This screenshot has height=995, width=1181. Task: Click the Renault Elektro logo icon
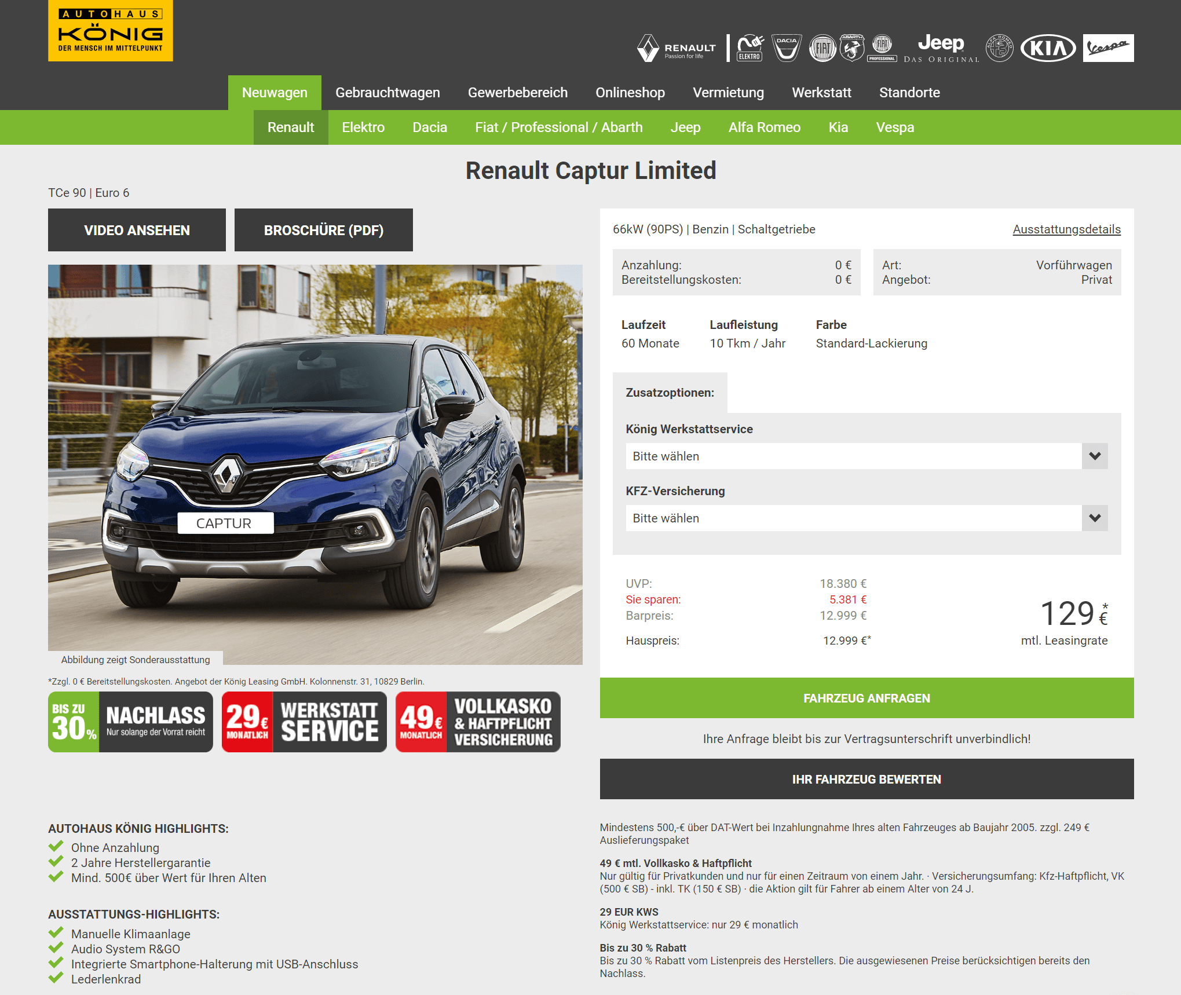(x=750, y=48)
